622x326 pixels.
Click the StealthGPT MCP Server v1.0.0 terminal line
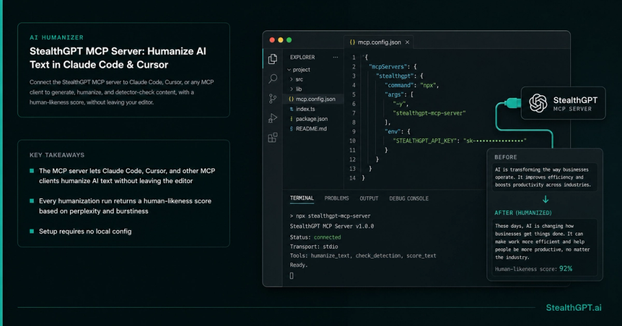[x=332, y=226]
